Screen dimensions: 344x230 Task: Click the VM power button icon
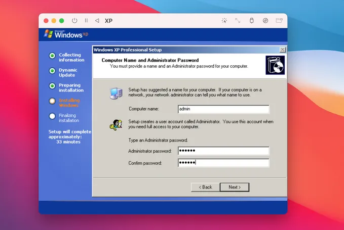(x=74, y=21)
